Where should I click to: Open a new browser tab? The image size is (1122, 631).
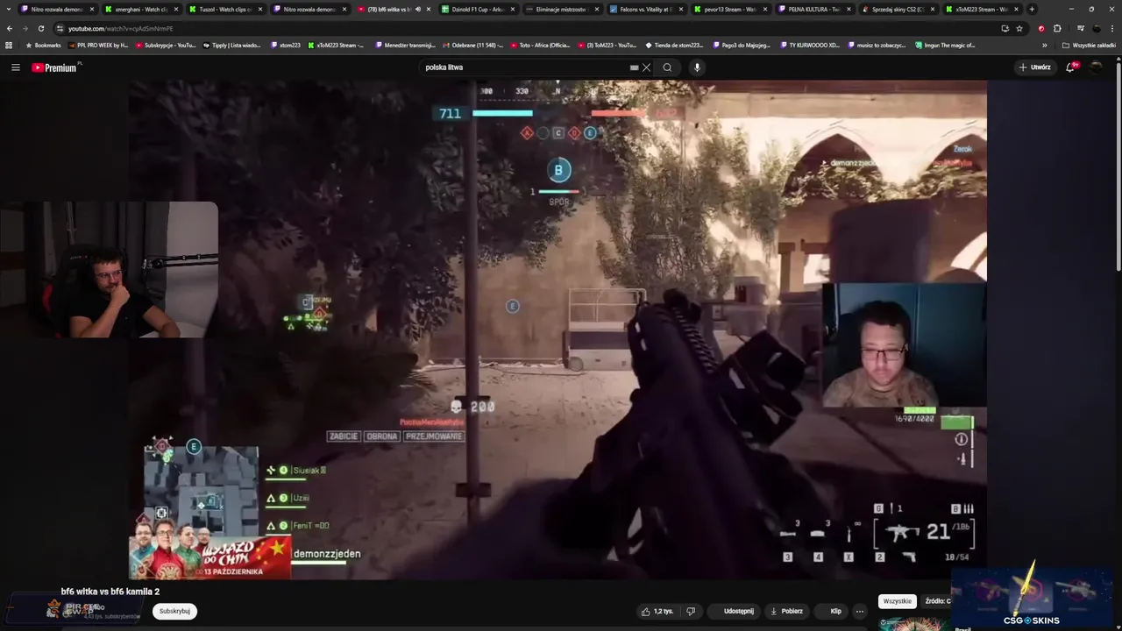point(1032,9)
